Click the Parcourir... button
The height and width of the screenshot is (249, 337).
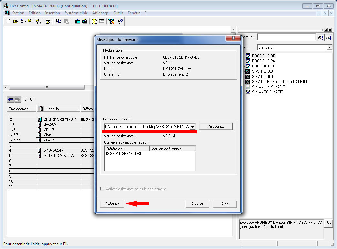215,126
